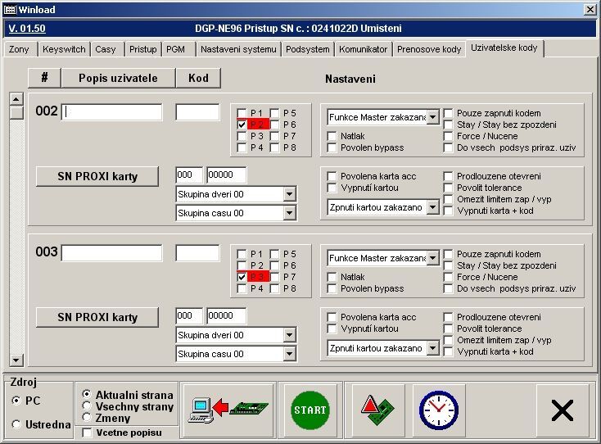Click the user list scroll up arrow

(16, 99)
